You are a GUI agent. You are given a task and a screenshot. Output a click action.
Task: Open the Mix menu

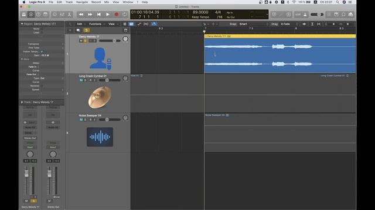pyautogui.click(x=107, y=2)
